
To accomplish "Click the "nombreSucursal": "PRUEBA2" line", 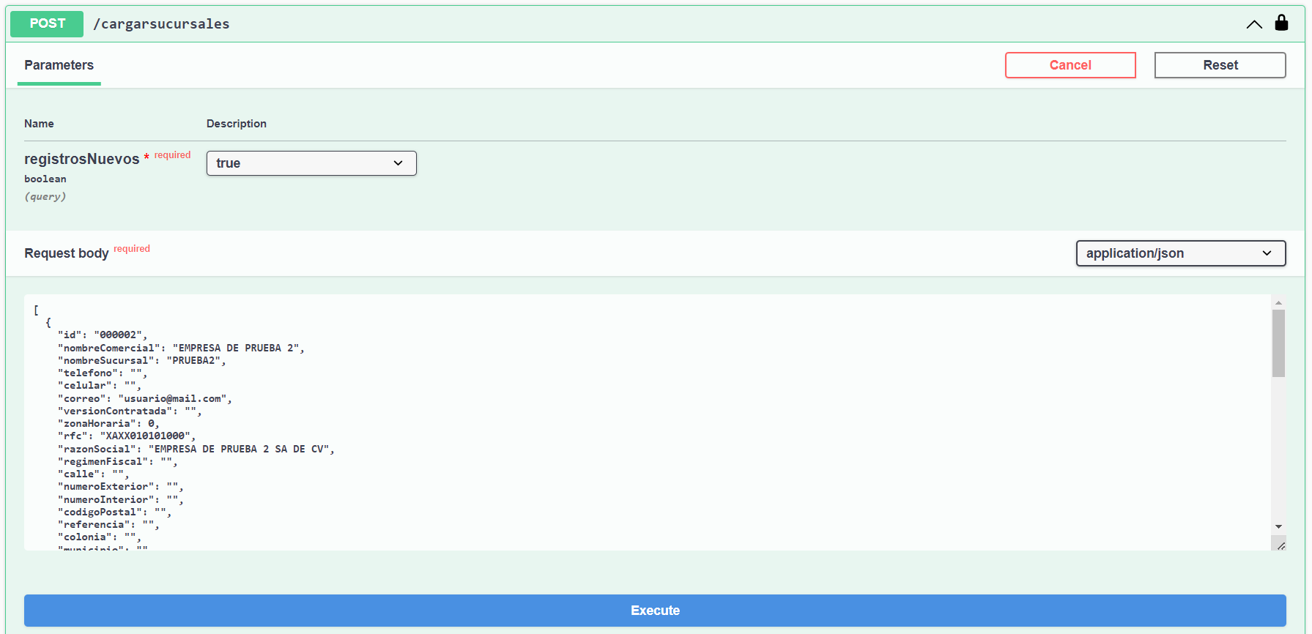I will click(x=142, y=360).
